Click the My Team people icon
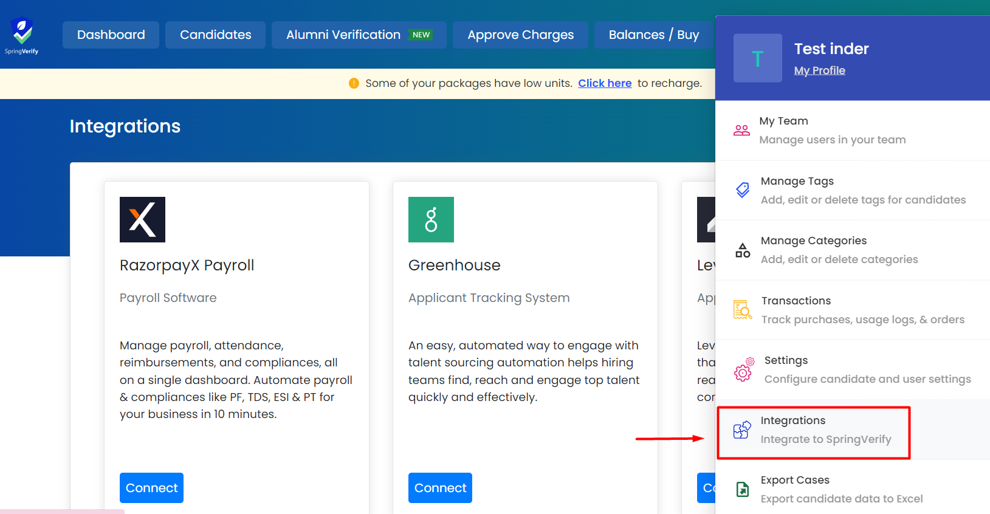Image resolution: width=990 pixels, height=514 pixels. [741, 130]
